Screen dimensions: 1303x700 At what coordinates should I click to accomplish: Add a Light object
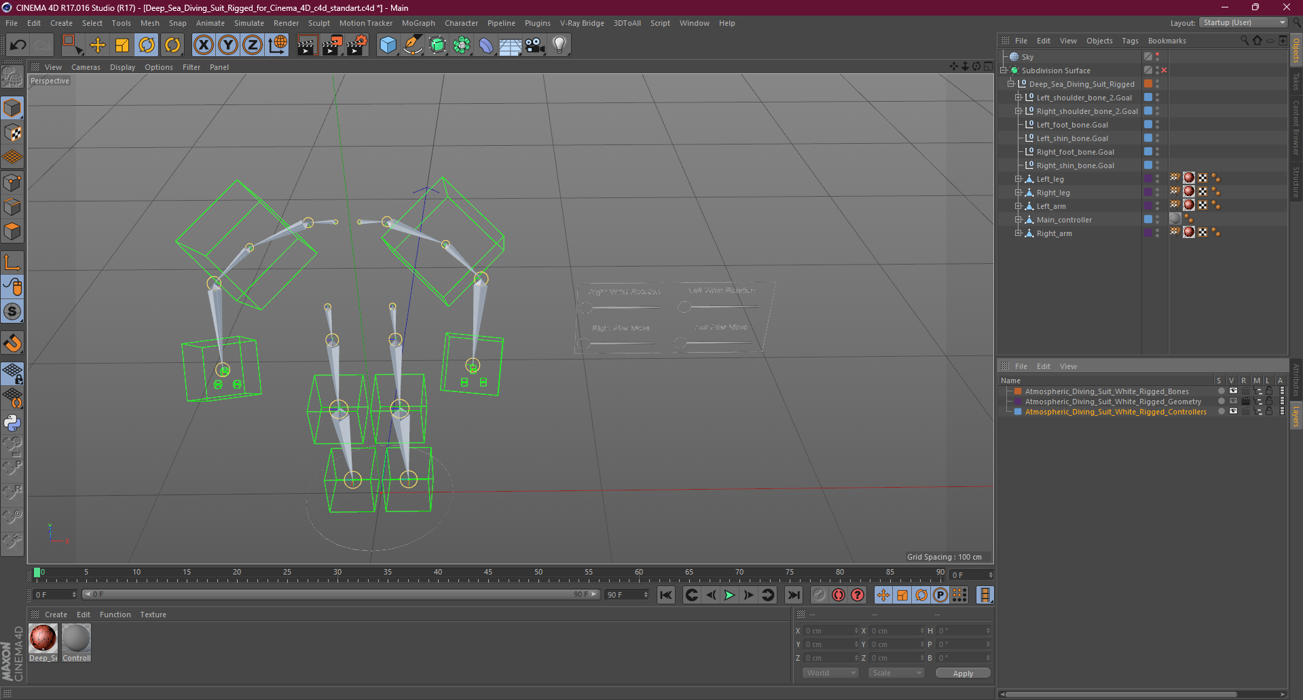[x=559, y=45]
